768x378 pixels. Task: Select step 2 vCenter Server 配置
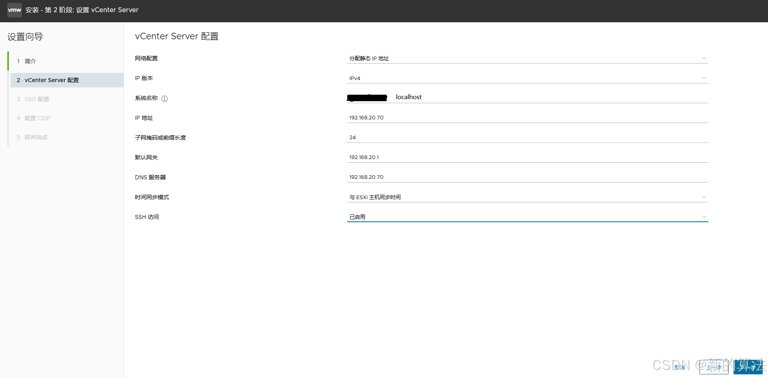pos(67,80)
